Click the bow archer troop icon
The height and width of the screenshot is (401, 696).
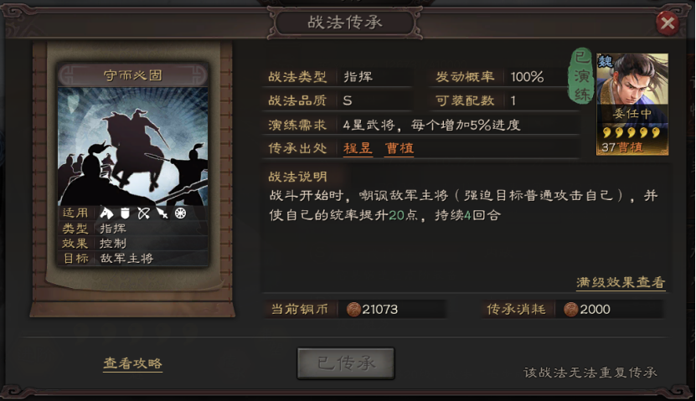[143, 213]
